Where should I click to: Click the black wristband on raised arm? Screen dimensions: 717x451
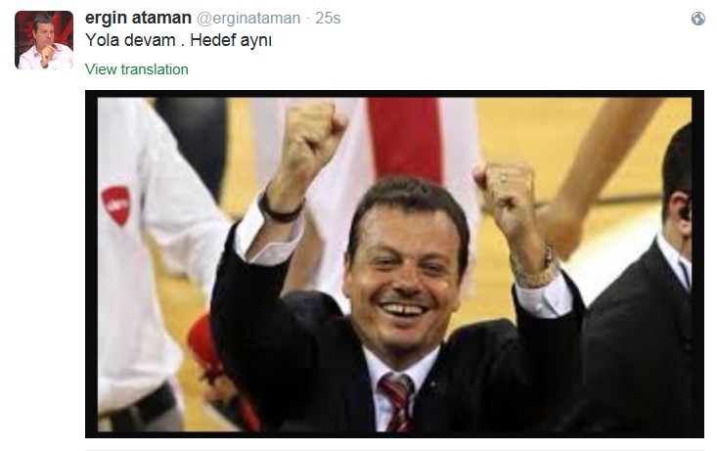(280, 211)
